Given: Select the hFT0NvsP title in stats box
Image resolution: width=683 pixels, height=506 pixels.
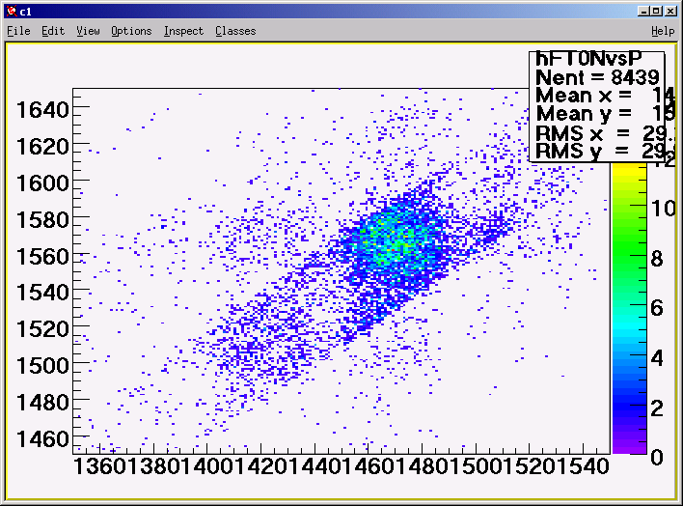Looking at the screenshot, I should 588,59.
